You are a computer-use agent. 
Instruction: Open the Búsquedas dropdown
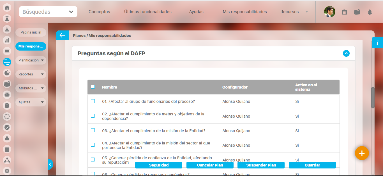pos(48,12)
